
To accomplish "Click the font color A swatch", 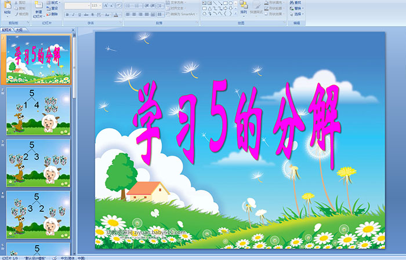I will pyautogui.click(x=116, y=14).
